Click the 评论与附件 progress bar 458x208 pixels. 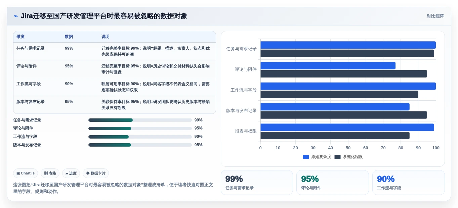click(x=140, y=128)
